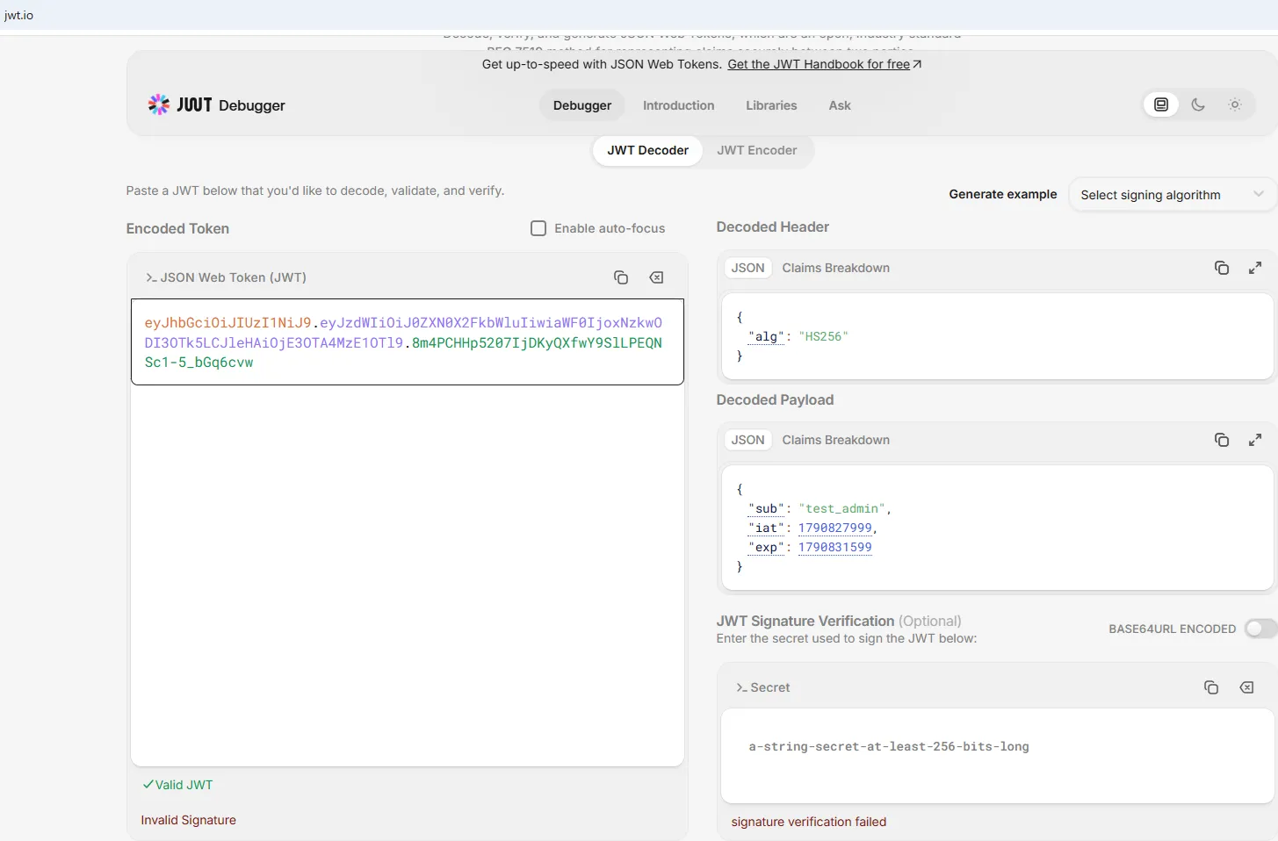Viewport: 1278px width, 841px height.
Task: Copy the Decoded Payload JSON
Action: (1222, 440)
